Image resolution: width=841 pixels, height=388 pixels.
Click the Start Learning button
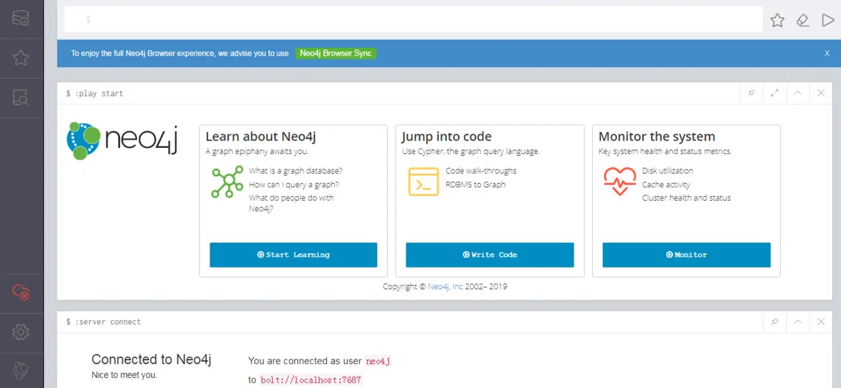293,255
